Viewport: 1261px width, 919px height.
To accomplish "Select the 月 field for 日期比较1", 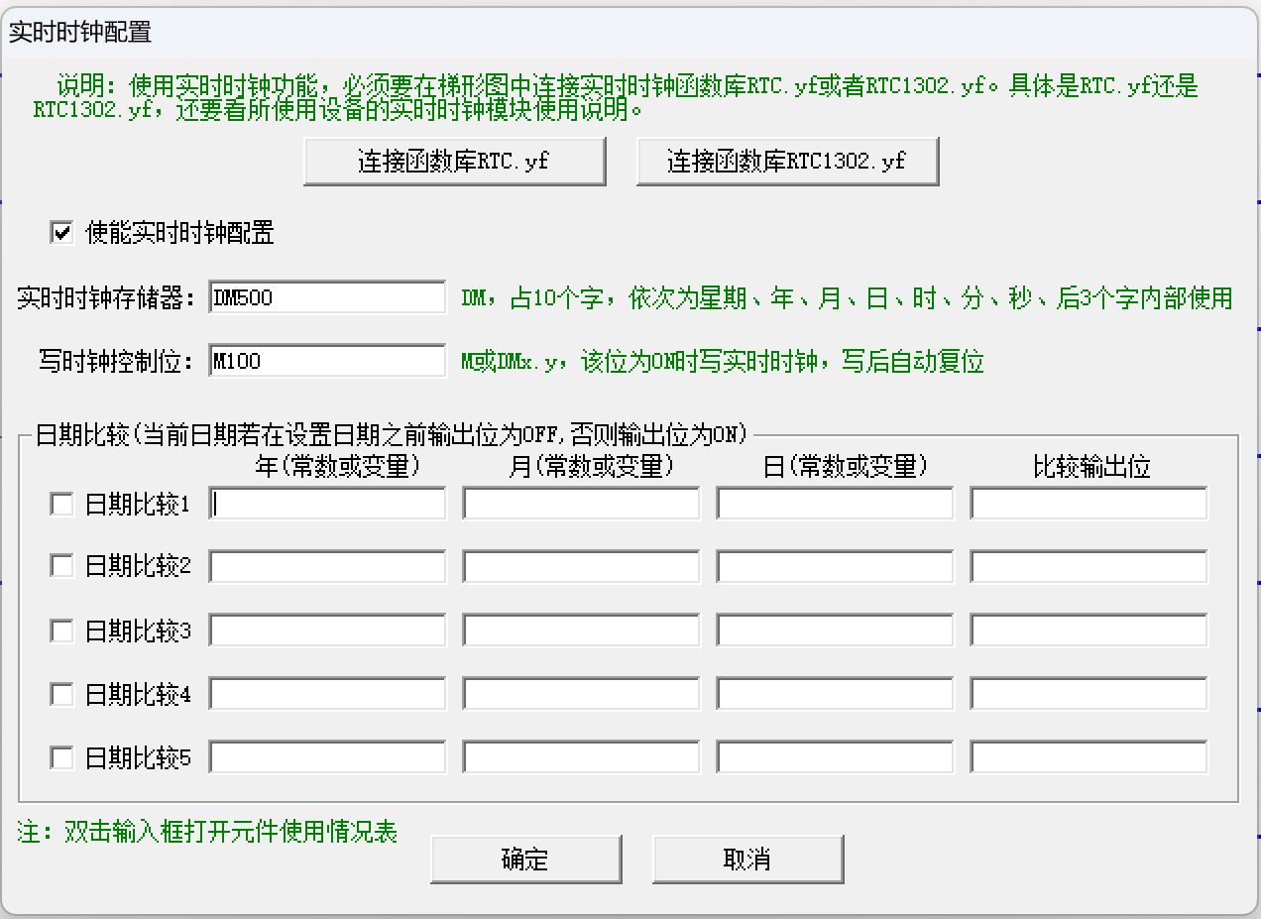I will pyautogui.click(x=581, y=504).
